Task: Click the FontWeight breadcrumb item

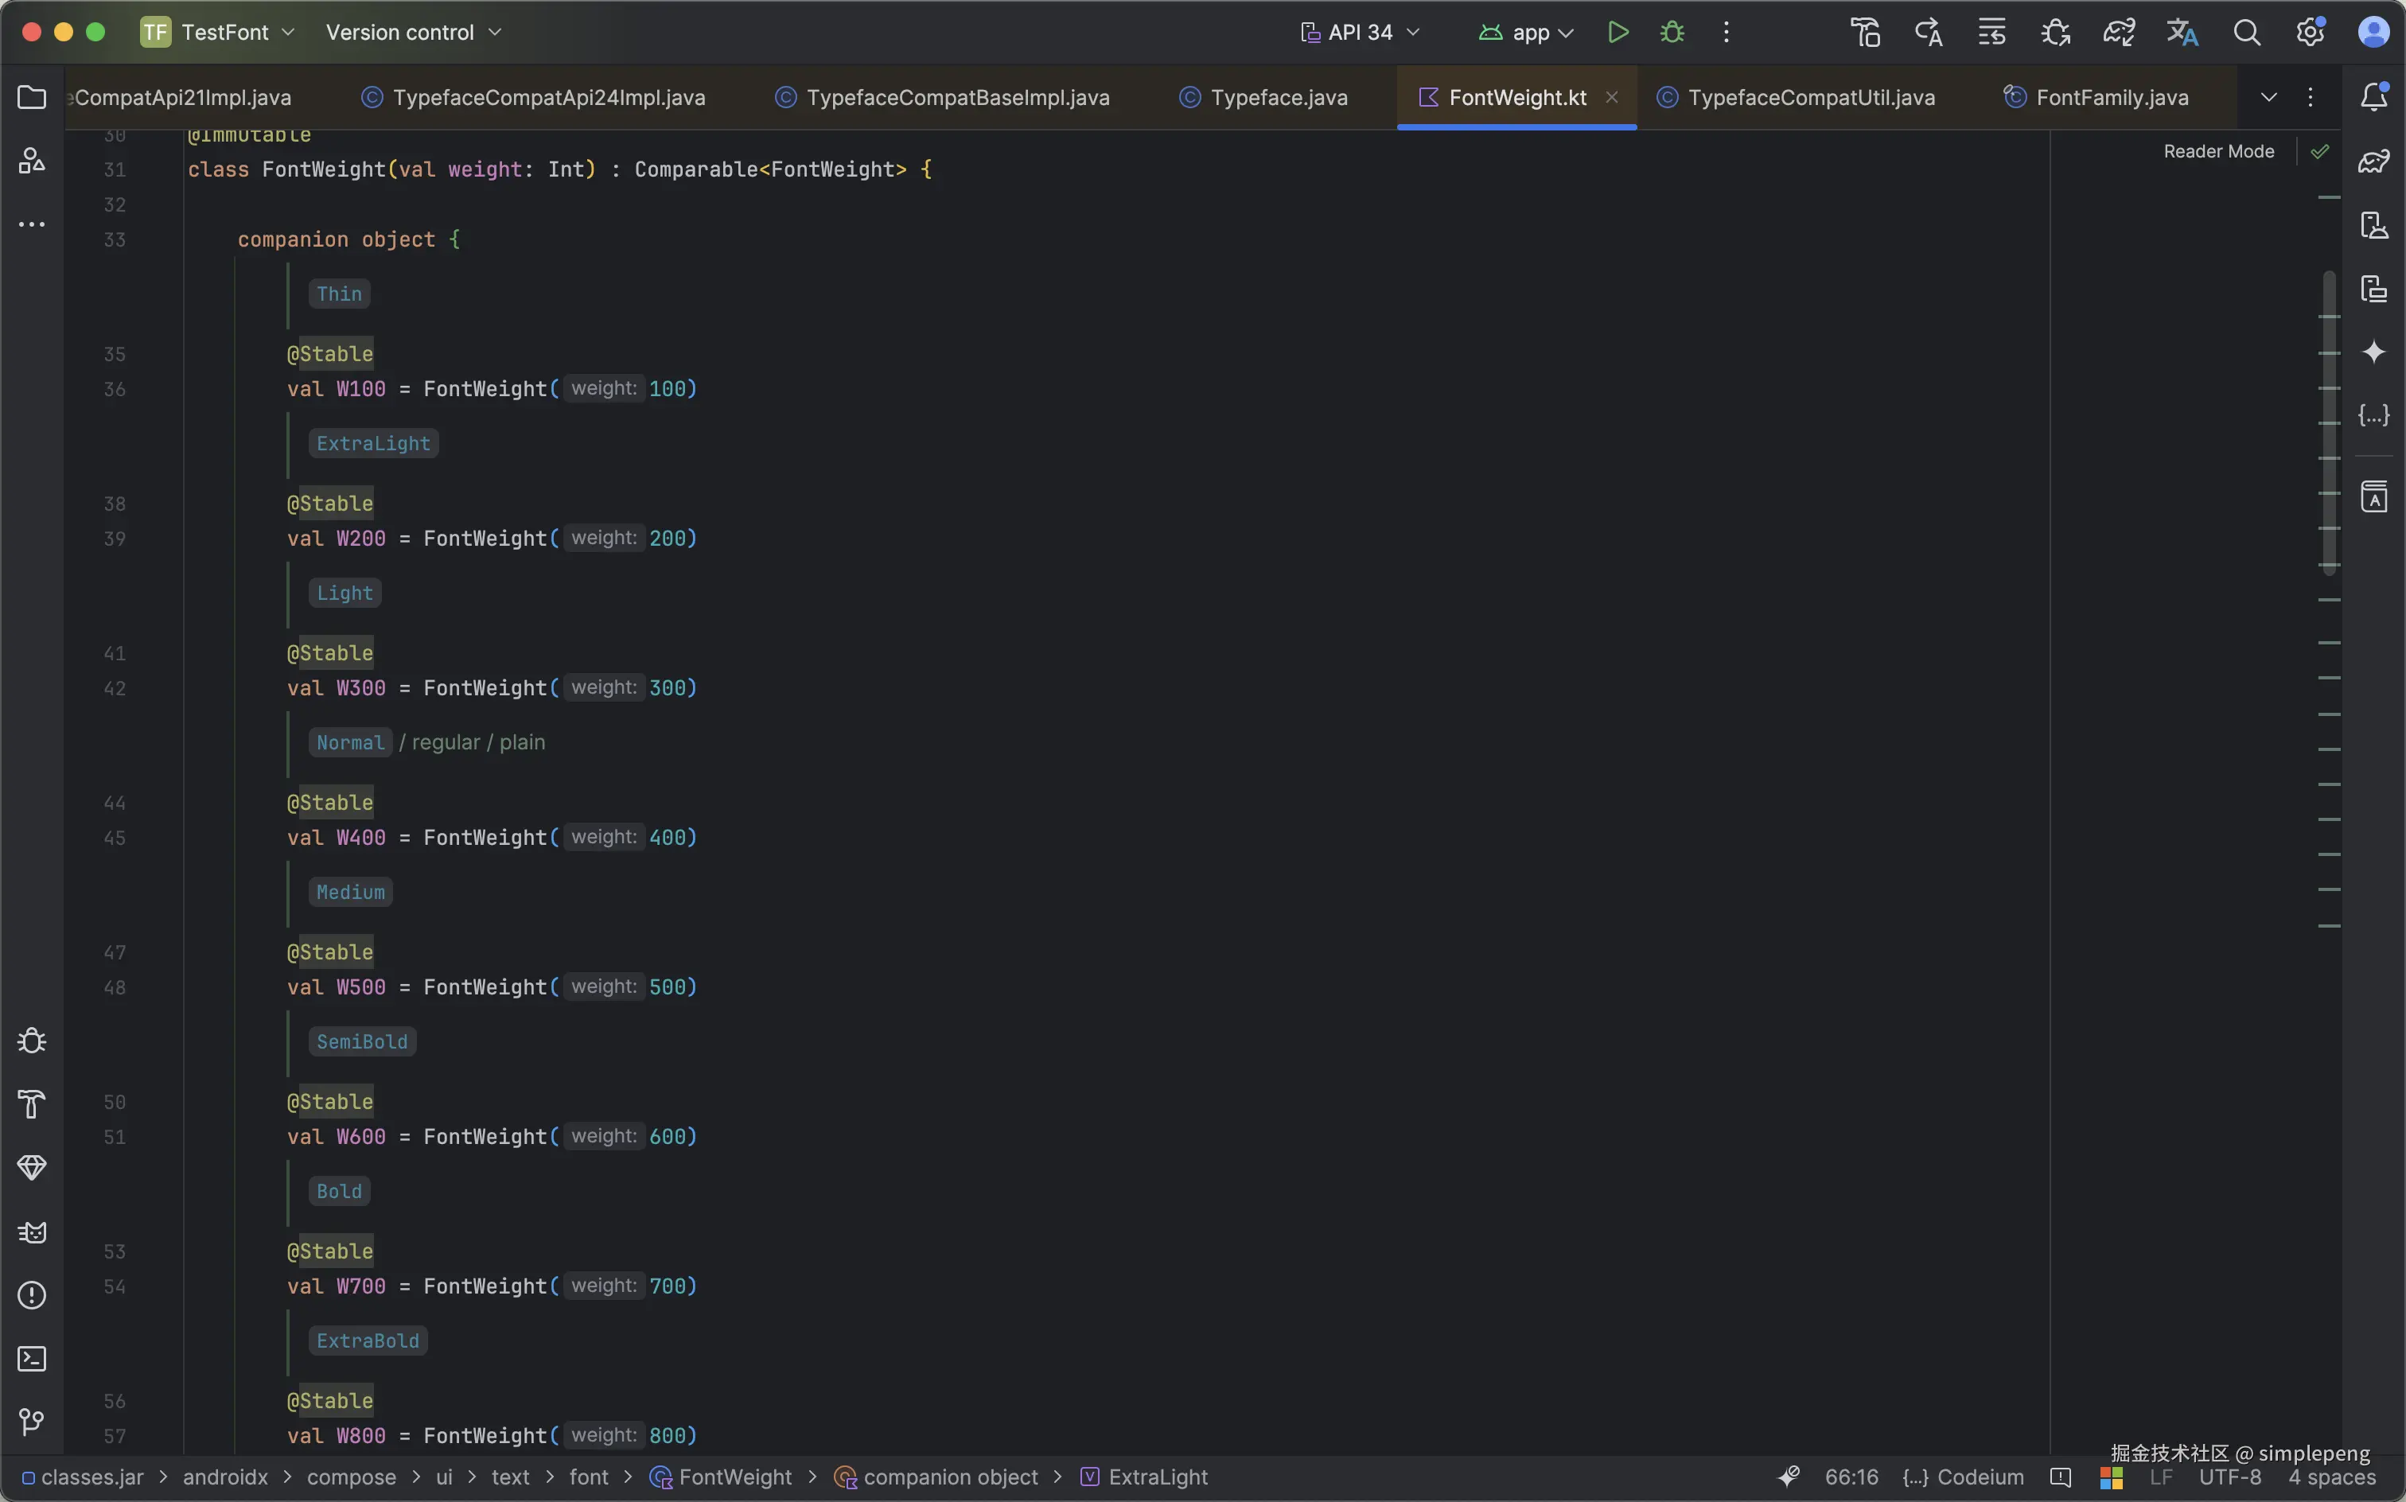Action: tap(734, 1477)
